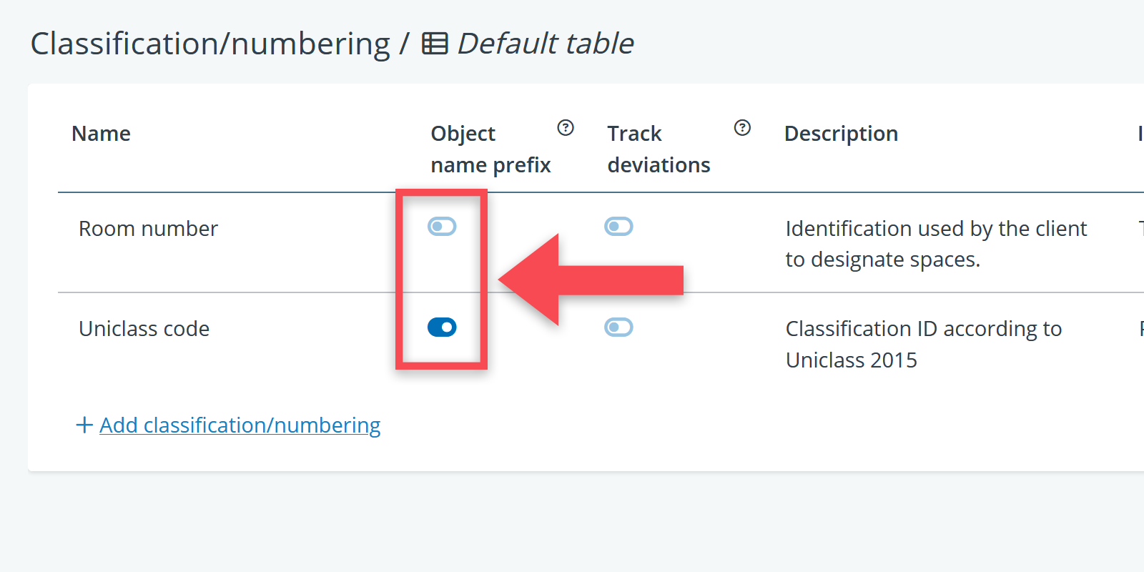Select the Room number name cell

pyautogui.click(x=148, y=229)
